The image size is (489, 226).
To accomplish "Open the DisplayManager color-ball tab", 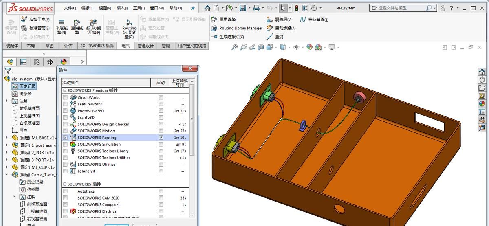I will 64,62.
